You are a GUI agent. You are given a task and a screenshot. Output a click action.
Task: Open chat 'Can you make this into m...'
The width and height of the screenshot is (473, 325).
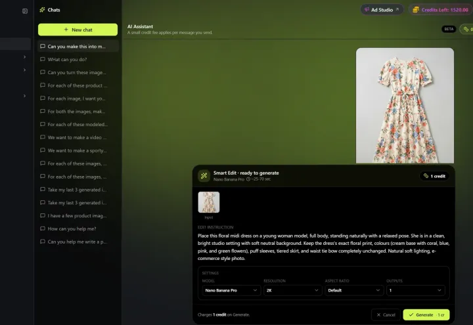click(78, 47)
